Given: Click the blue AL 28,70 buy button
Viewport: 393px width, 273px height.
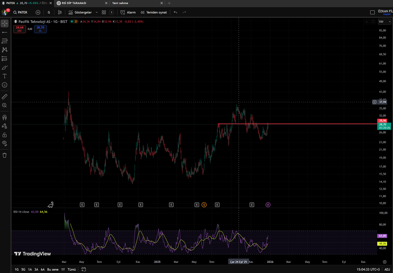Looking at the screenshot, I should pyautogui.click(x=40, y=29).
